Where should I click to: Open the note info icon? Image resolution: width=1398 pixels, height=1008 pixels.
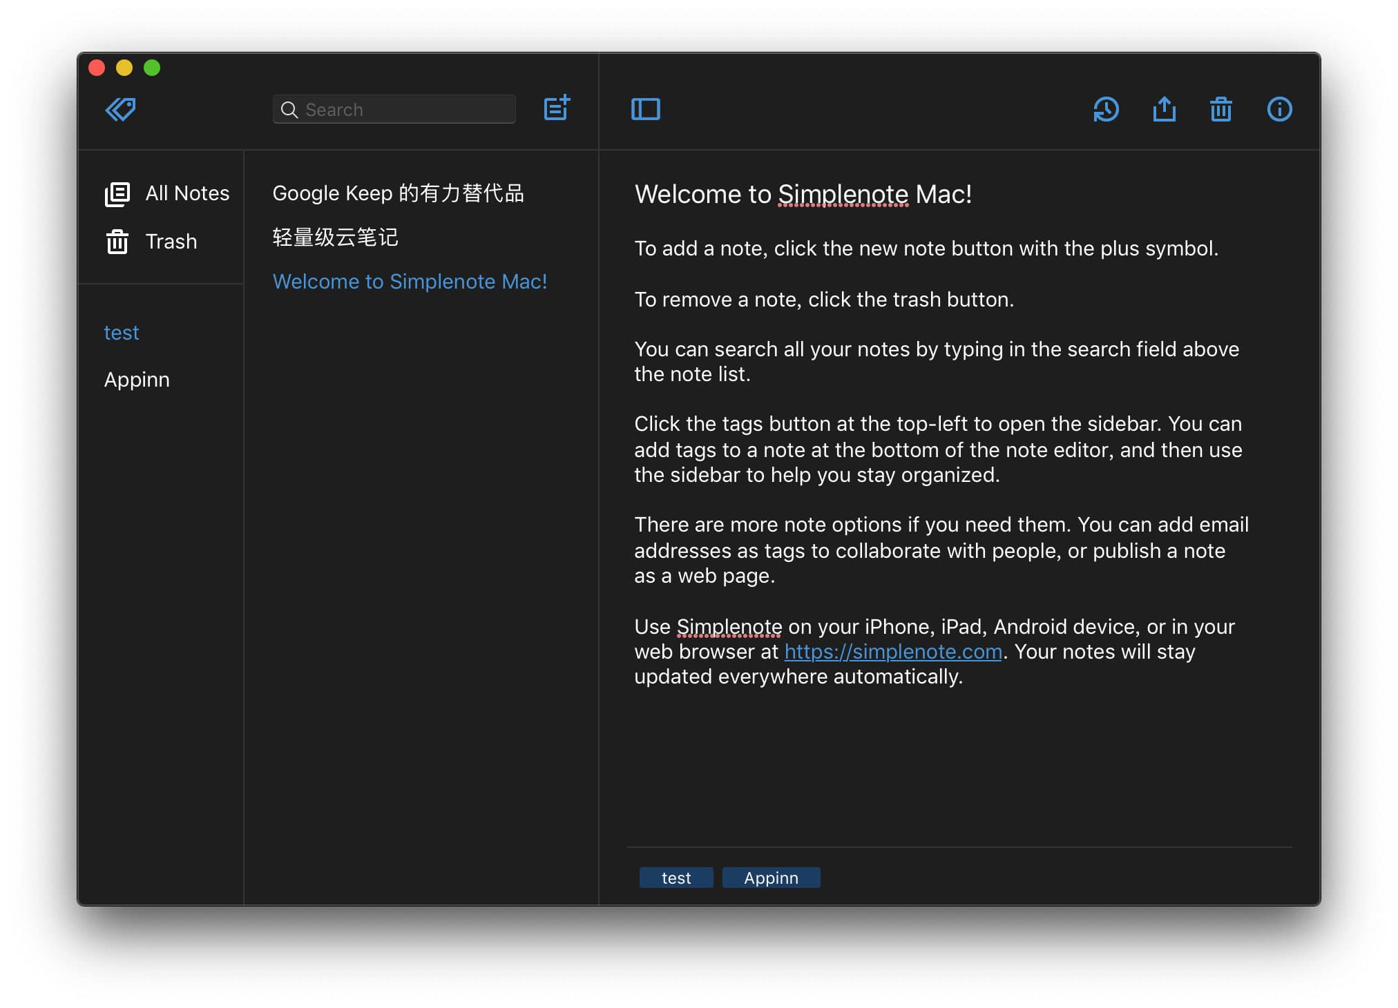tap(1279, 109)
